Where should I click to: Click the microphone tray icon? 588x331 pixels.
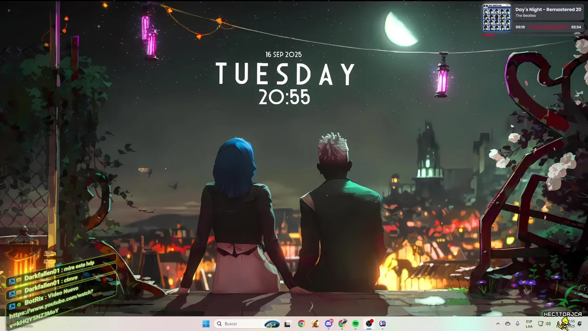518,324
